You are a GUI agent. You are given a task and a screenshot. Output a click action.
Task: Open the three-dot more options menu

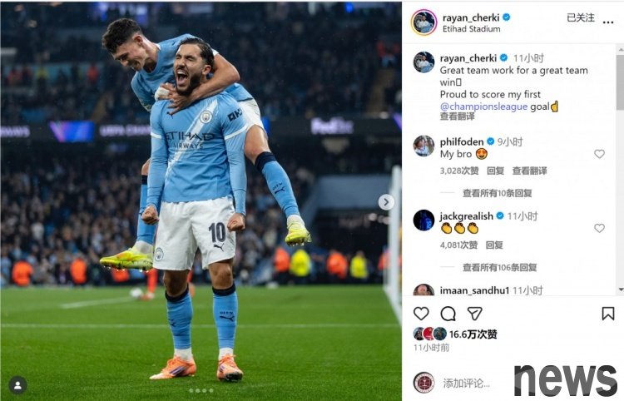(608, 22)
